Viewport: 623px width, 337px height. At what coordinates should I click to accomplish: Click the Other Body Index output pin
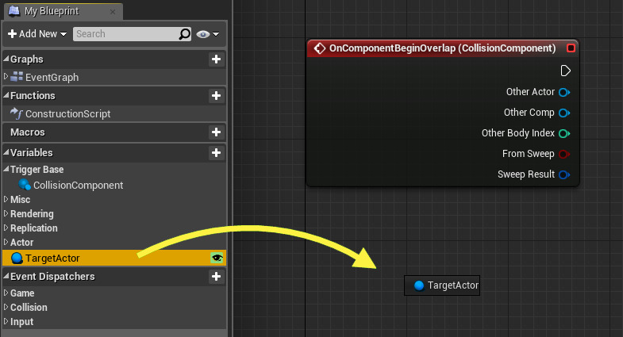(564, 133)
